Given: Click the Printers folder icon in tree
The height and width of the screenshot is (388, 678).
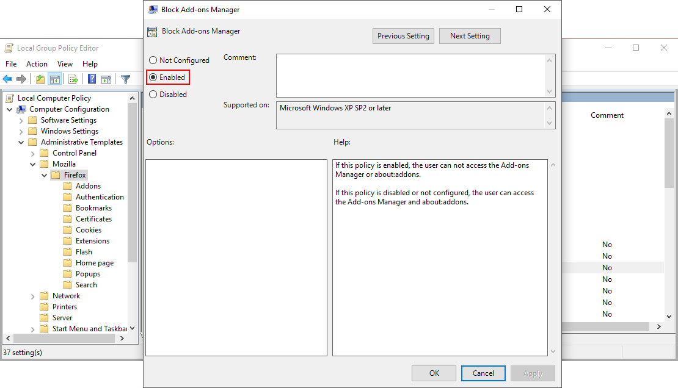Looking at the screenshot, I should tap(43, 307).
